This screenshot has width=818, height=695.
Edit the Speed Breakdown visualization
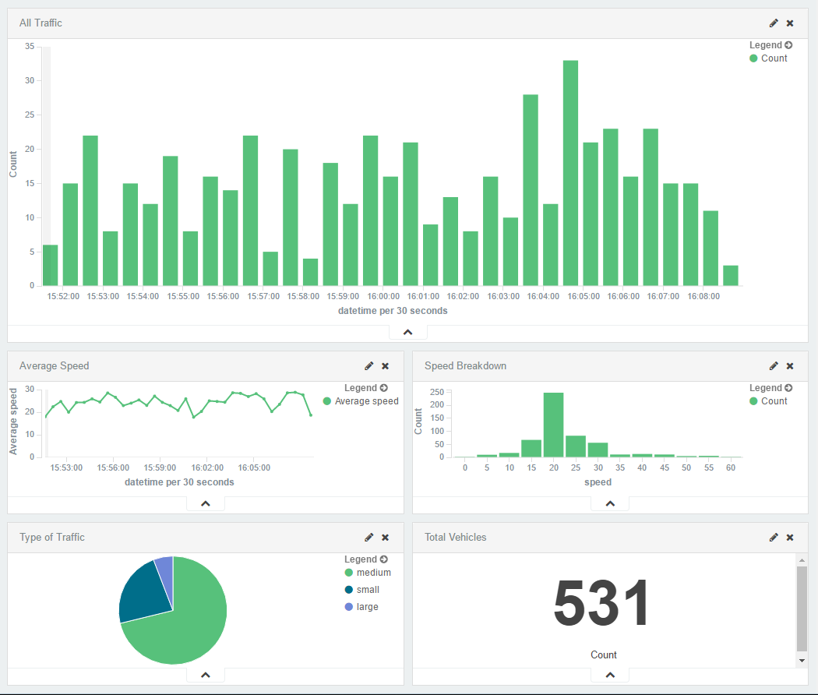click(x=774, y=366)
